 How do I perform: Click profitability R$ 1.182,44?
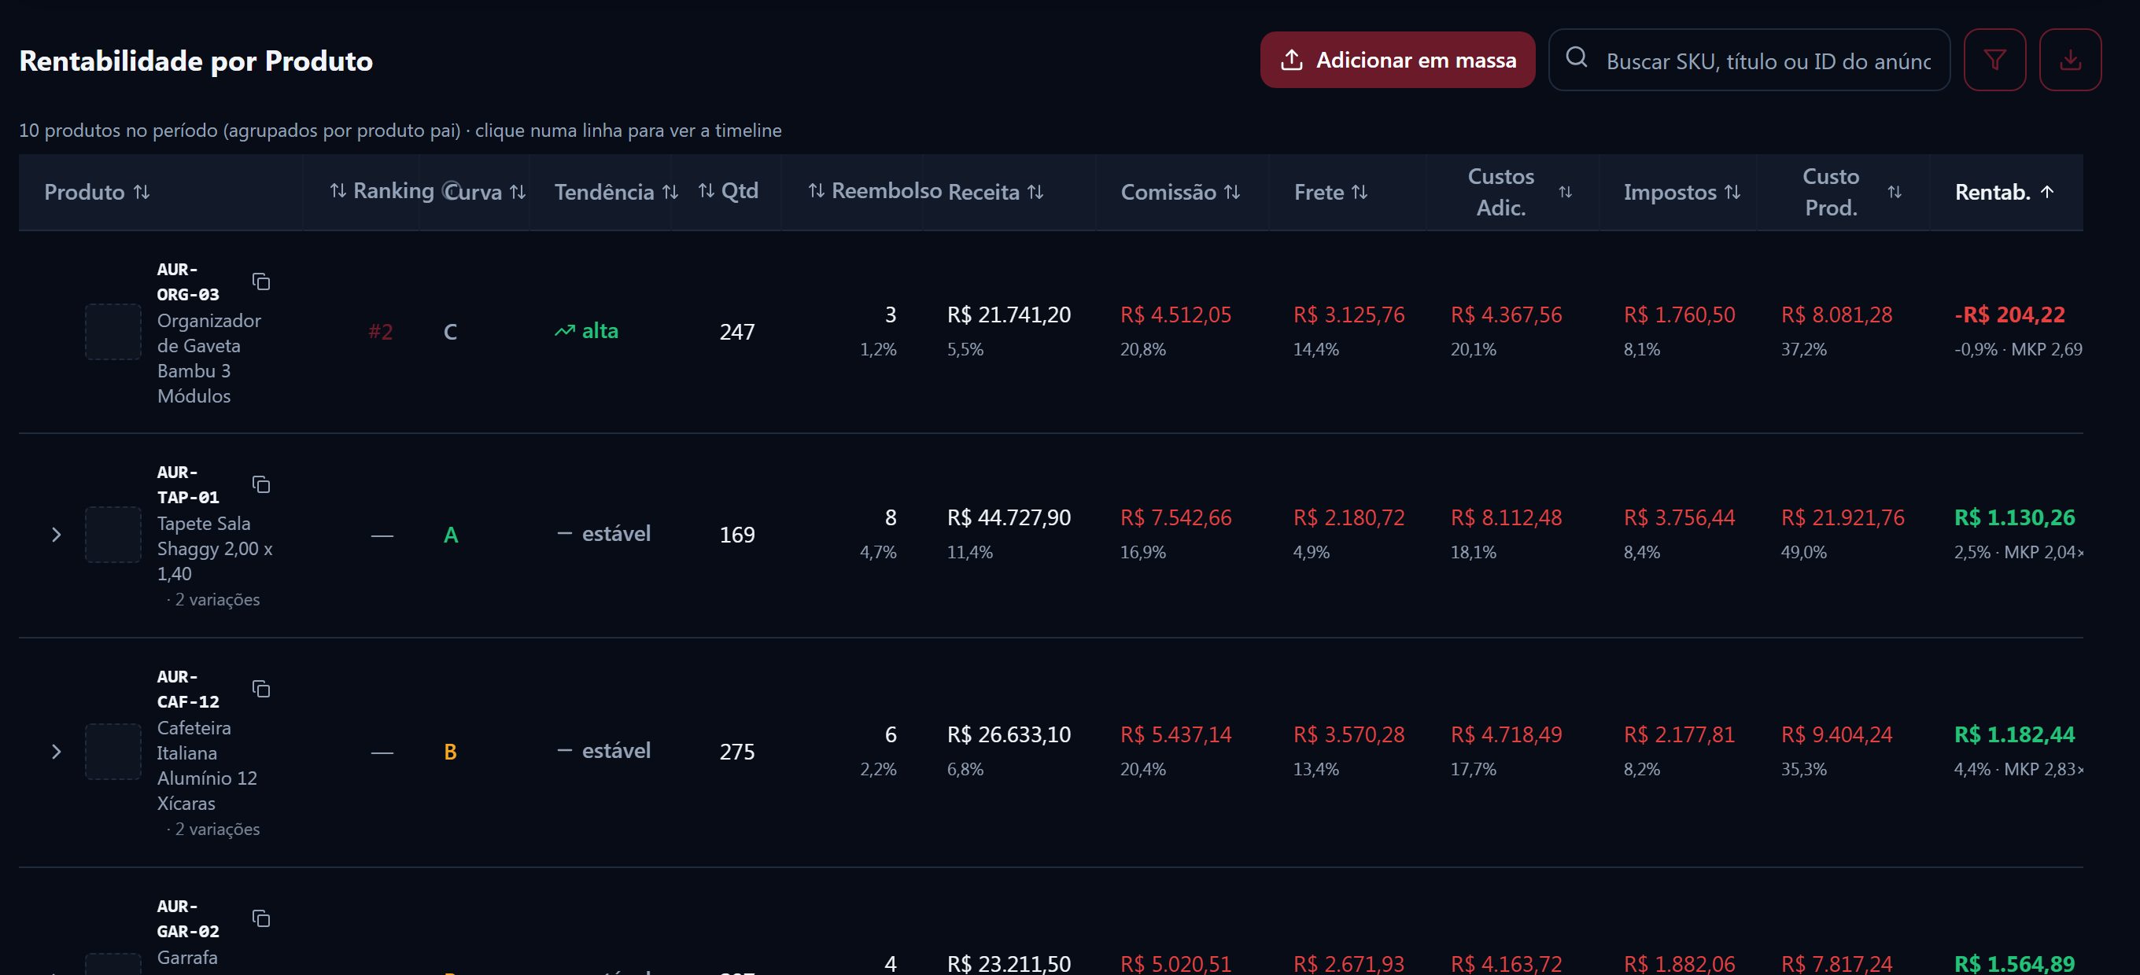[2015, 734]
